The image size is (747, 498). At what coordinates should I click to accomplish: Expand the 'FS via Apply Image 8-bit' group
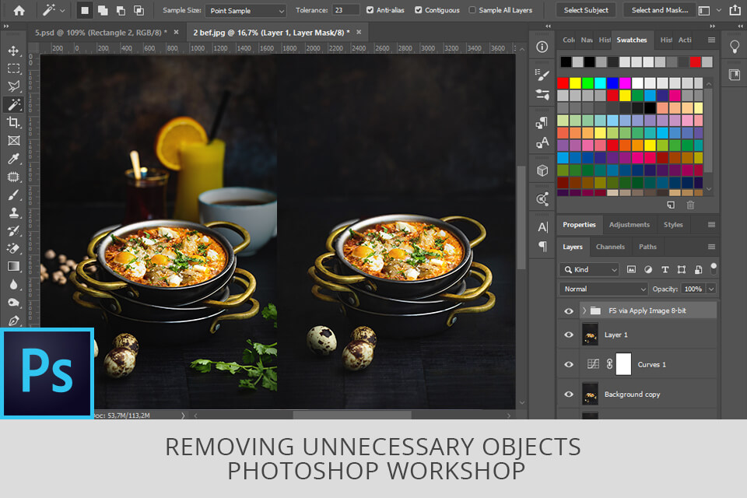point(584,310)
